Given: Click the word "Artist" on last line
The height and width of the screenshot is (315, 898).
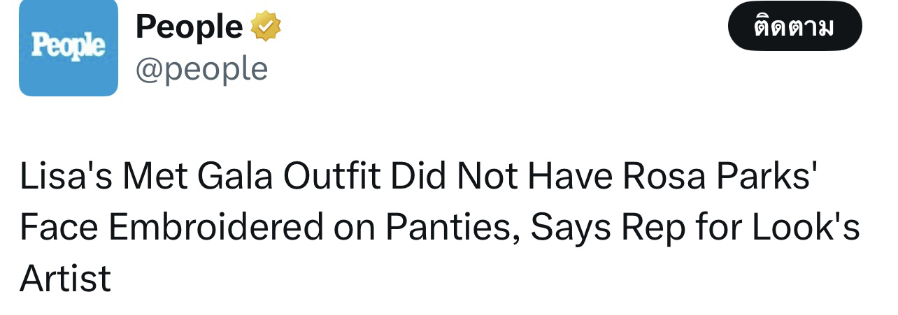Looking at the screenshot, I should coord(65,278).
